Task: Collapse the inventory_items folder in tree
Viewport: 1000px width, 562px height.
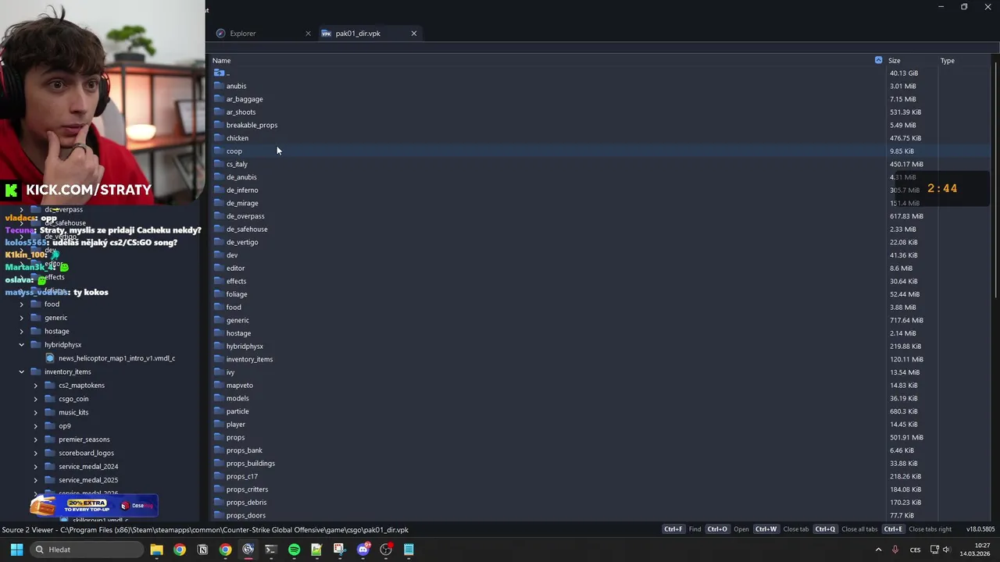Action: click(22, 372)
